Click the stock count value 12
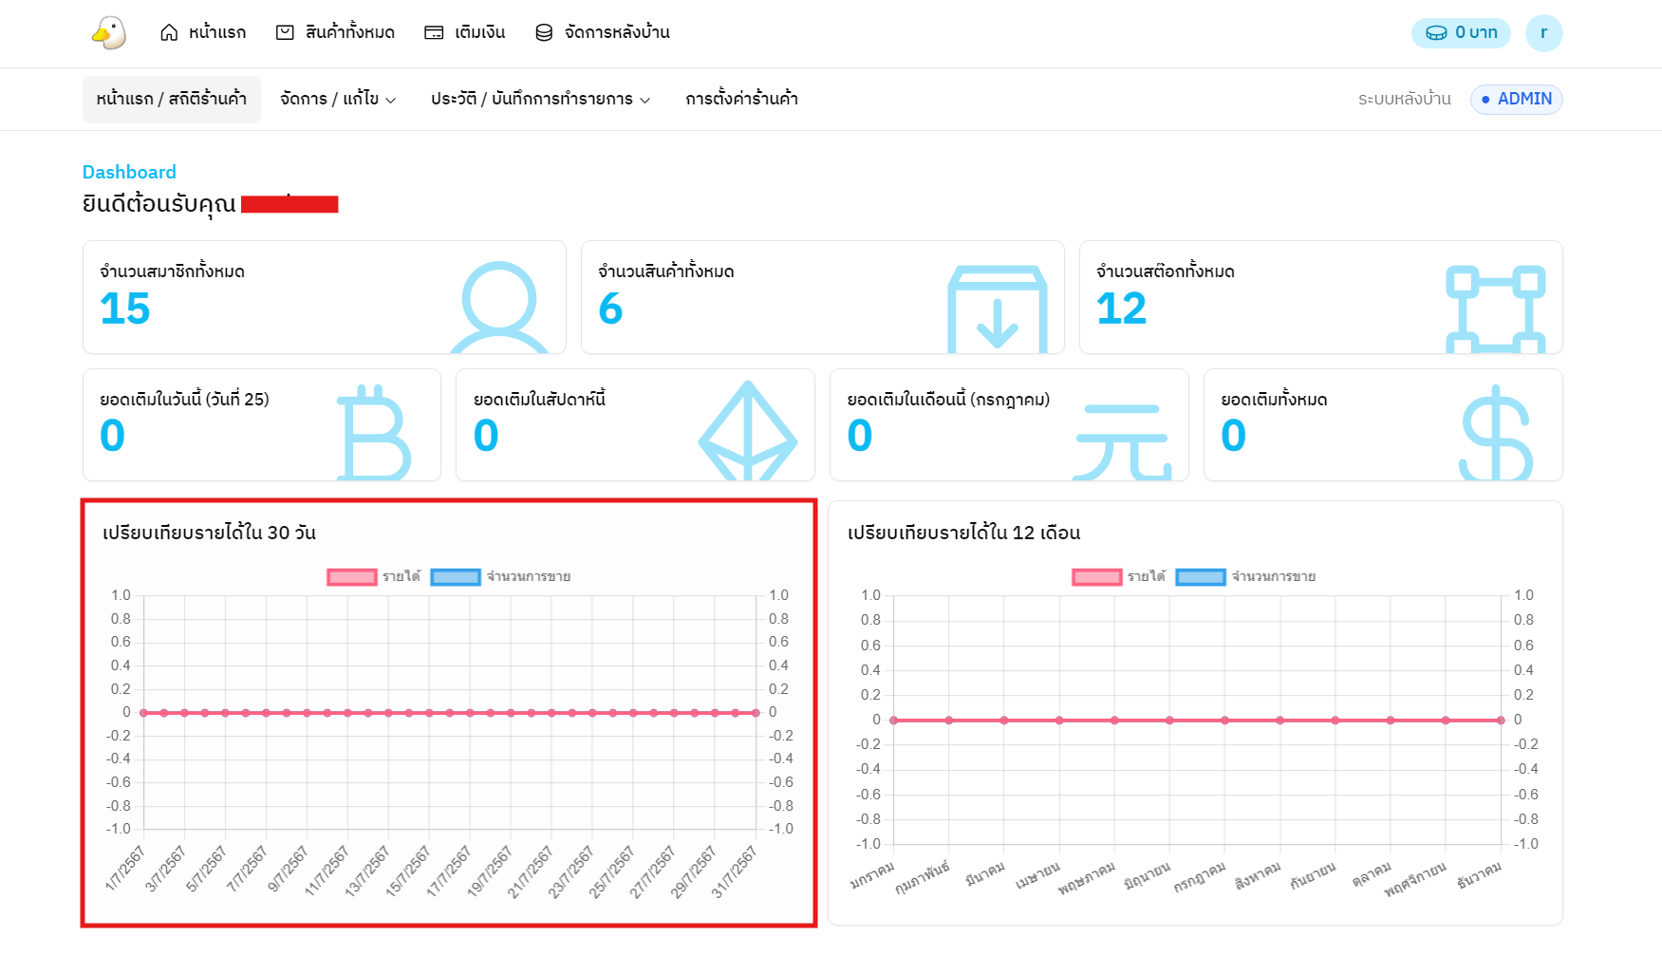Viewport: 1662px width, 974px height. click(1122, 309)
